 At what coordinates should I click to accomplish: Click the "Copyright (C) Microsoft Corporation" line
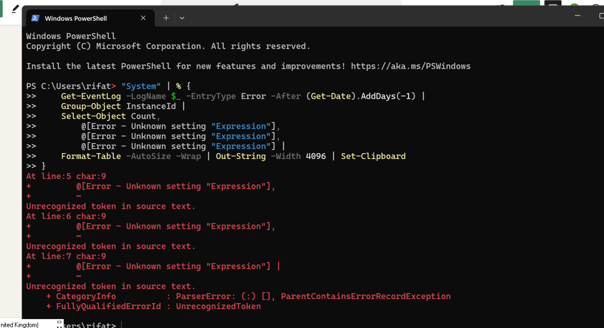pos(168,46)
